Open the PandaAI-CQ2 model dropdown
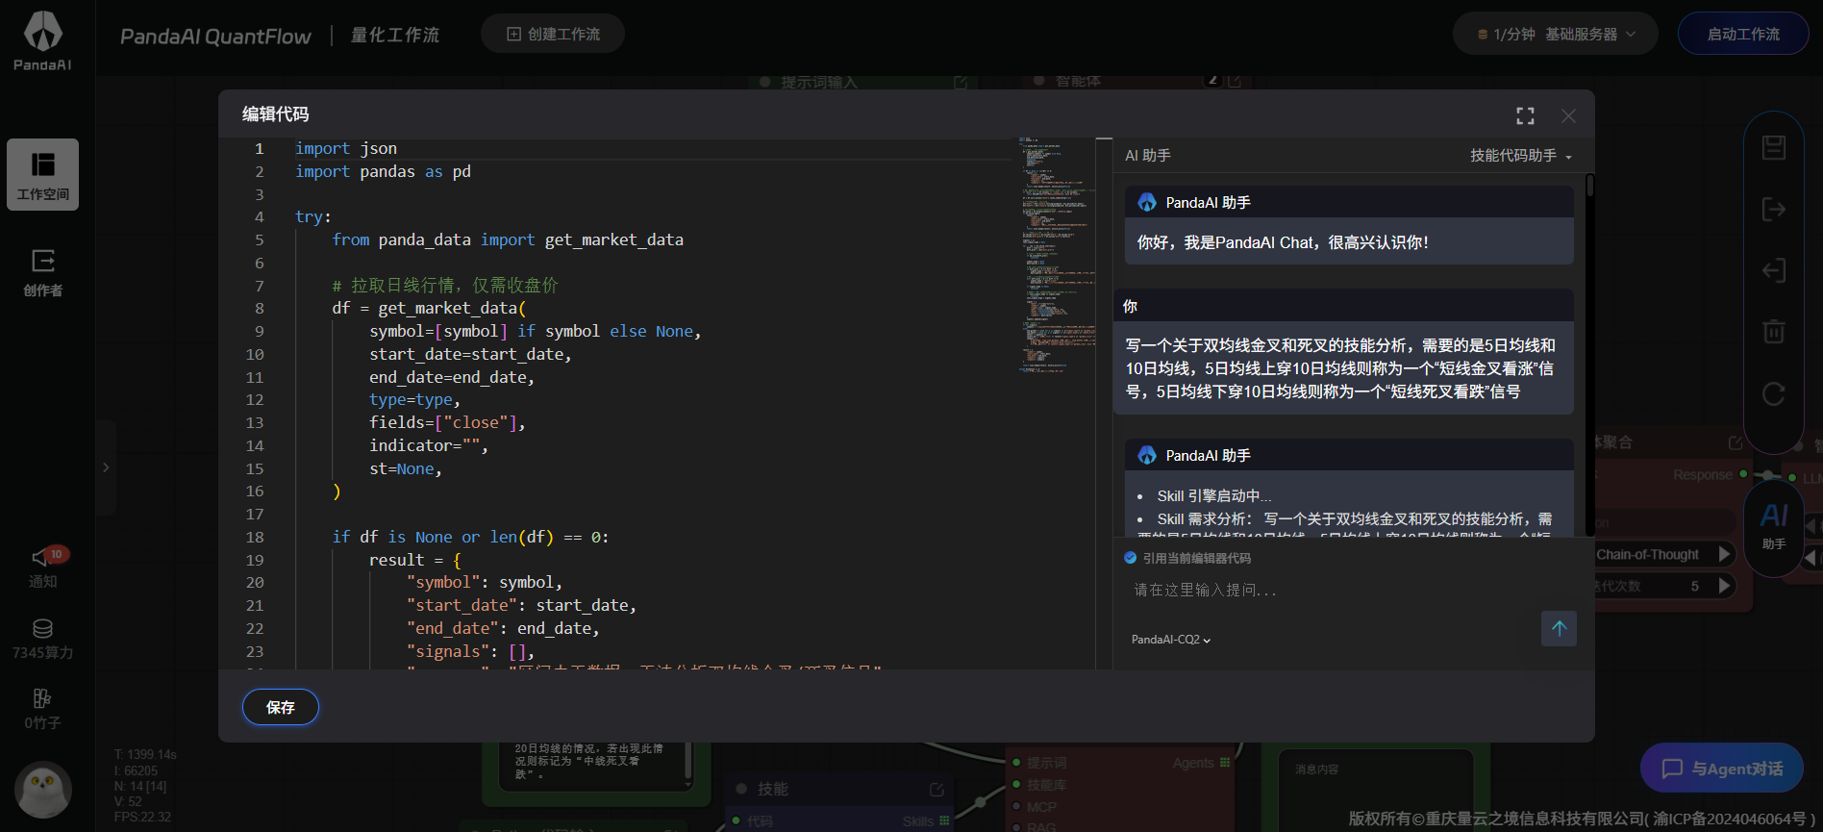 1171,640
